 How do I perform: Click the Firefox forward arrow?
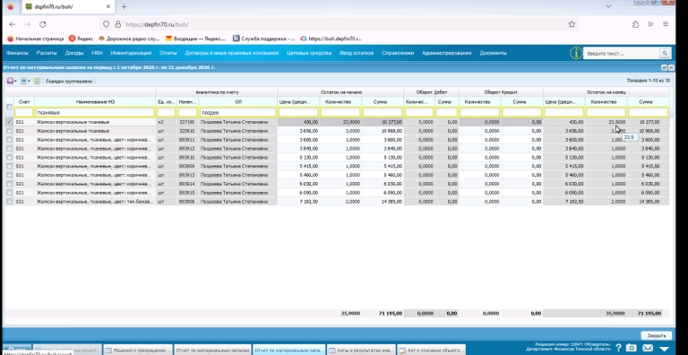[27, 24]
